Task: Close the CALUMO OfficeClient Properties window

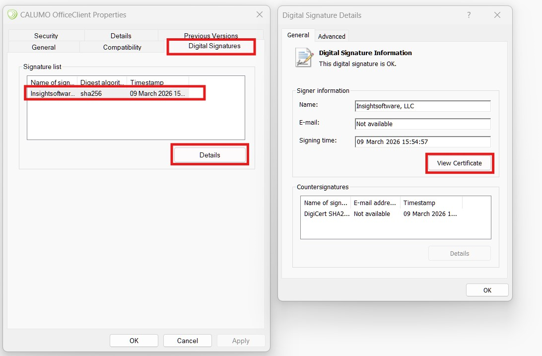Action: [x=260, y=15]
